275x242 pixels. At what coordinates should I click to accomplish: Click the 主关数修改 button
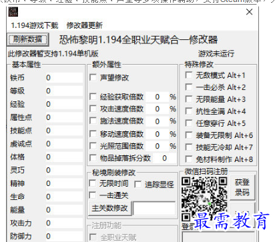click(x=110, y=209)
